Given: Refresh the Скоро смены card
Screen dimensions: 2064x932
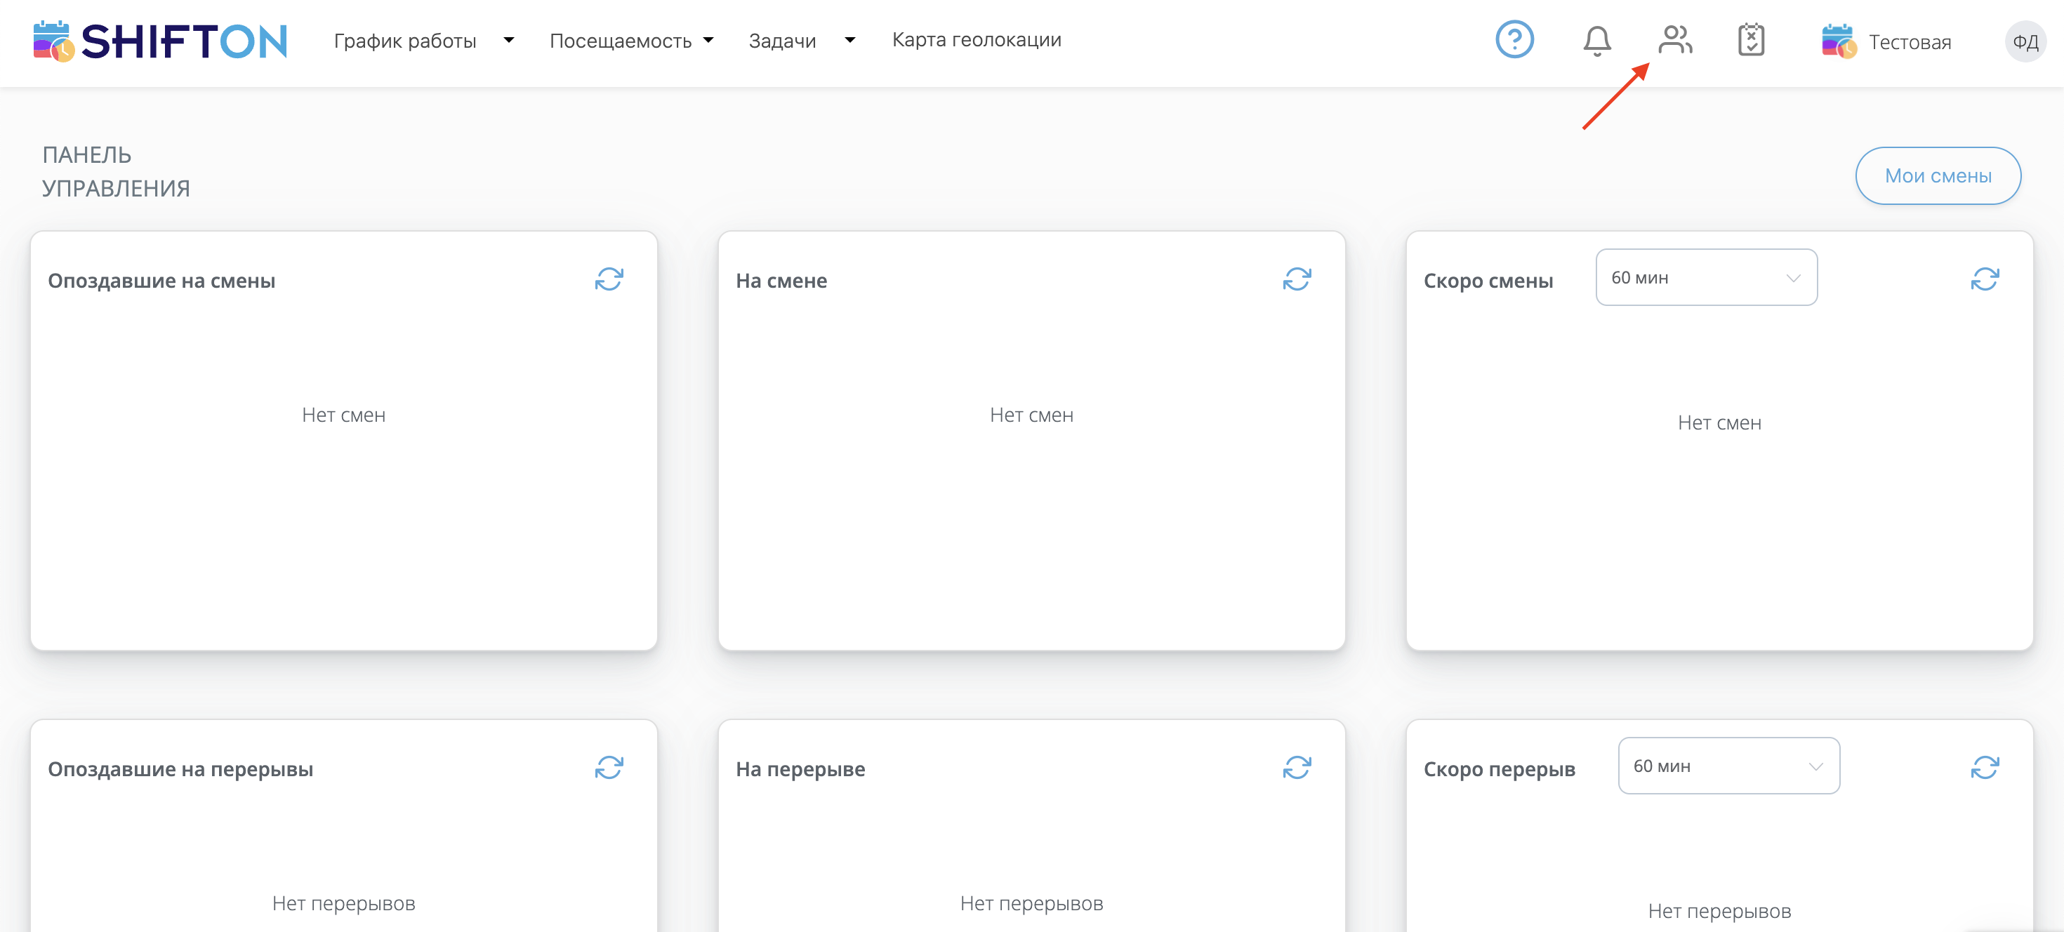Looking at the screenshot, I should 1985,279.
